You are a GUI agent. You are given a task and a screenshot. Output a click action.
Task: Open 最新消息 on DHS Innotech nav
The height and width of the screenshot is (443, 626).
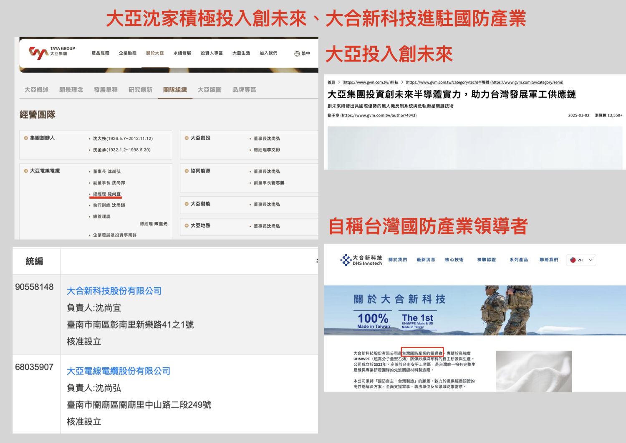point(426,260)
